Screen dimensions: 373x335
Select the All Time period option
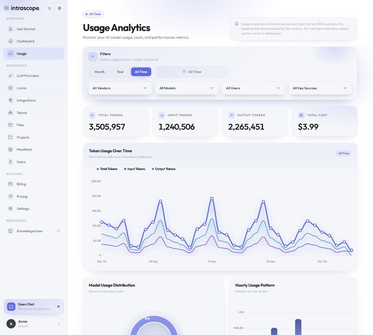(141, 72)
